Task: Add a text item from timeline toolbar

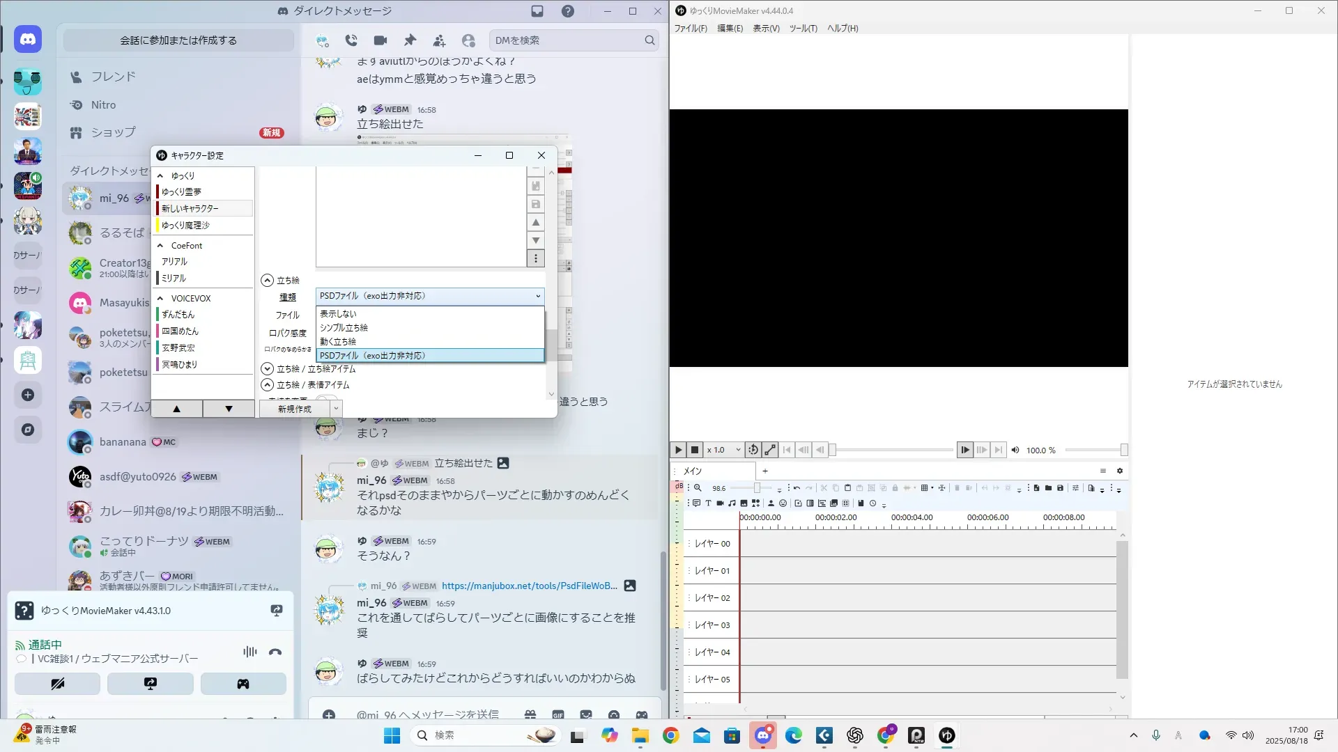Action: coord(708,503)
